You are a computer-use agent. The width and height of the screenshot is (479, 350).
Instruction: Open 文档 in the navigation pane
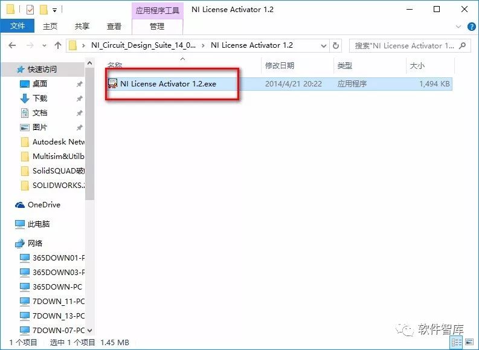click(40, 113)
